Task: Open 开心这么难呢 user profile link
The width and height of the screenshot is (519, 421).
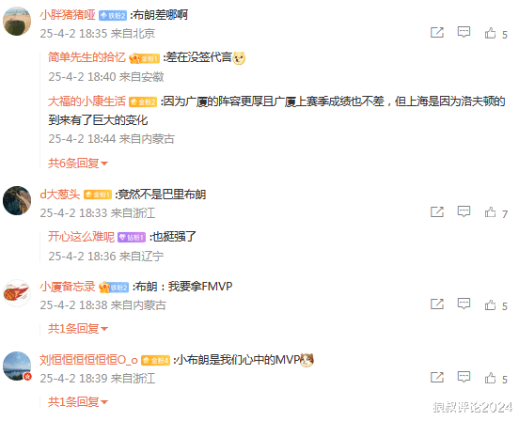Action: (x=82, y=237)
